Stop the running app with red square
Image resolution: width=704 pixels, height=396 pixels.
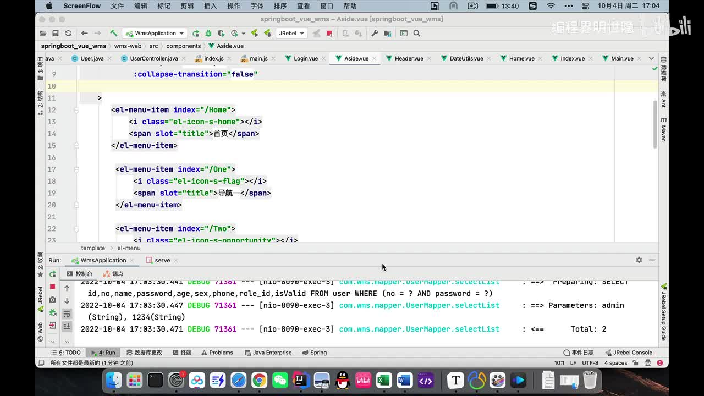(x=53, y=287)
